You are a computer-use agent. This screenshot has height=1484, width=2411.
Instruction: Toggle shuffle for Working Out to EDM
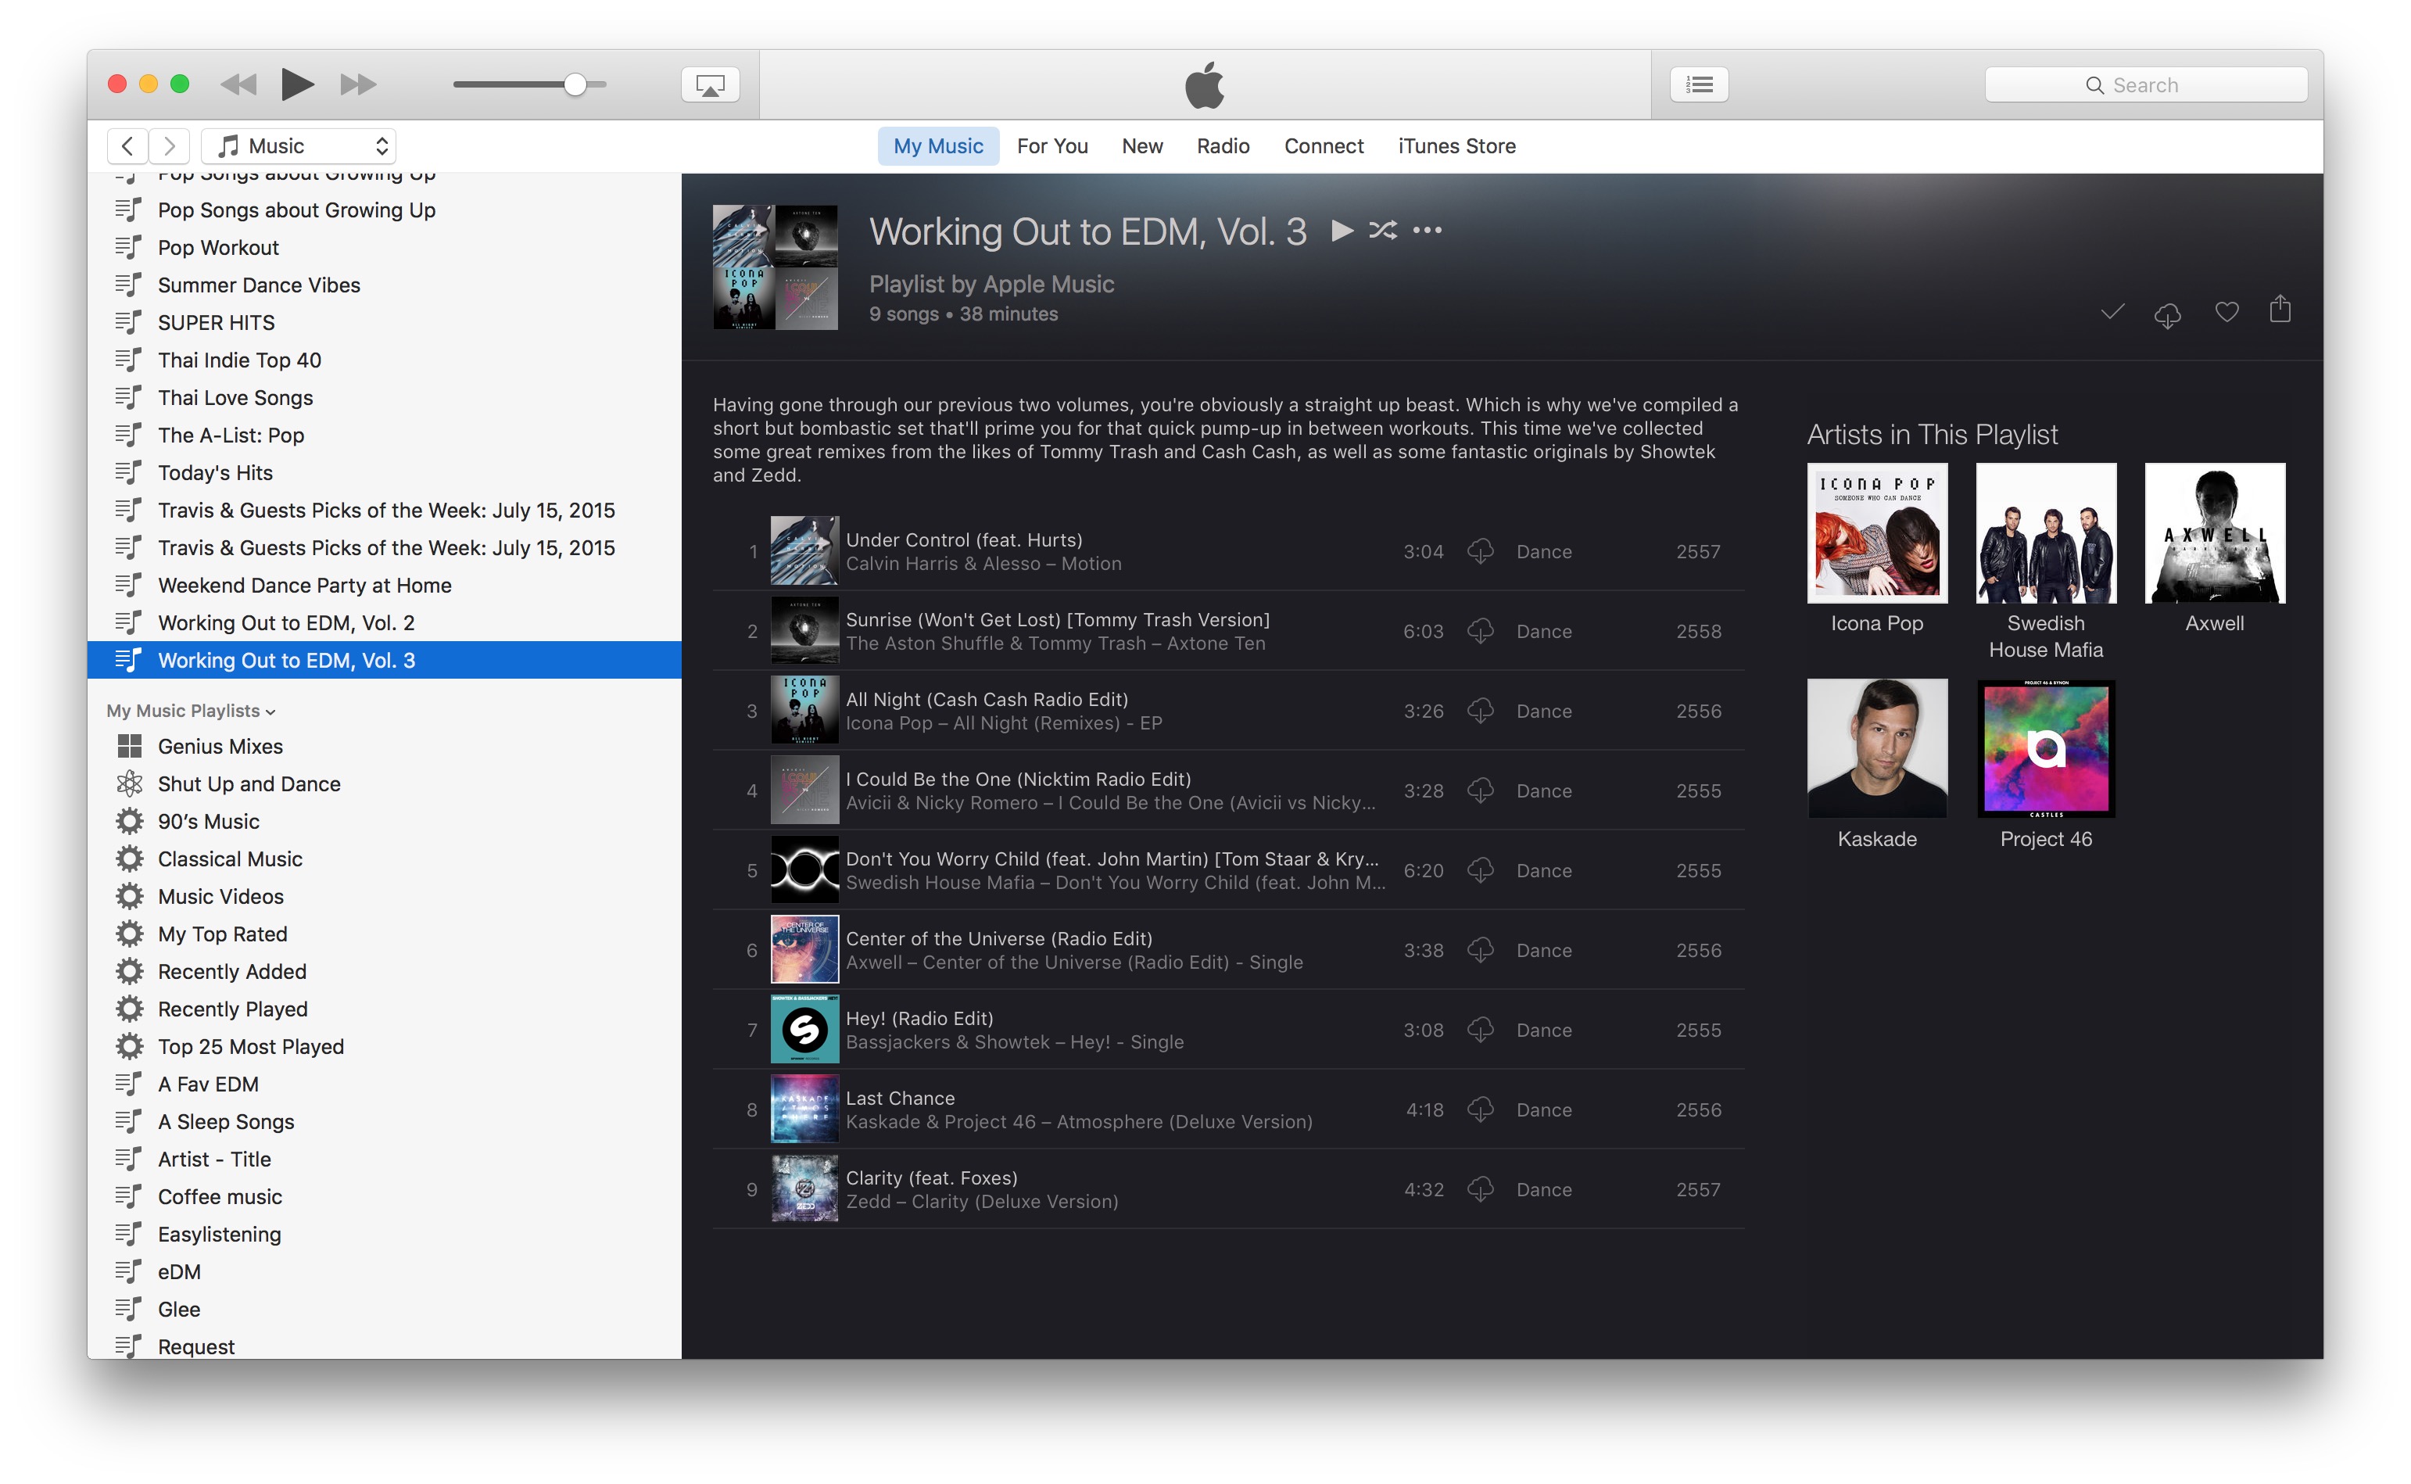coord(1383,230)
